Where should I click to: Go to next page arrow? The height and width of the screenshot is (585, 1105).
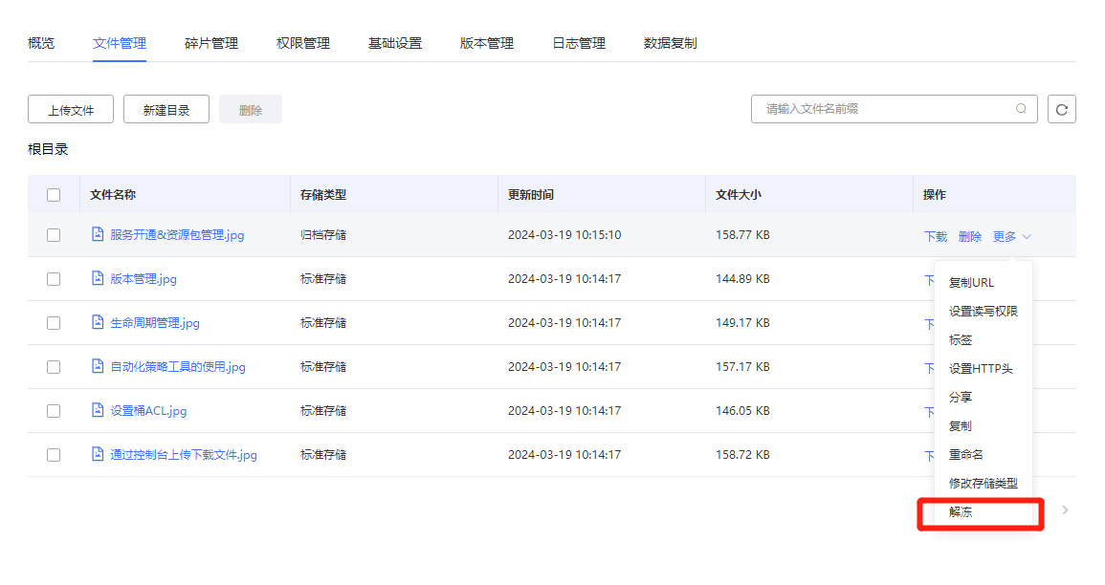[x=1065, y=509]
